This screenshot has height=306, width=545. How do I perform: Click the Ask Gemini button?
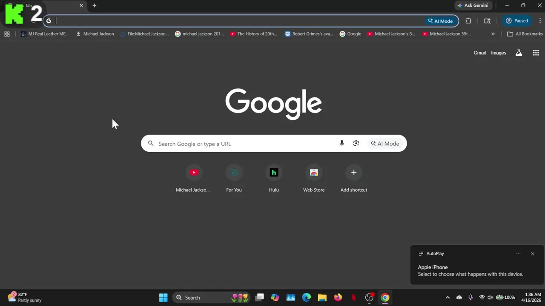click(x=473, y=6)
